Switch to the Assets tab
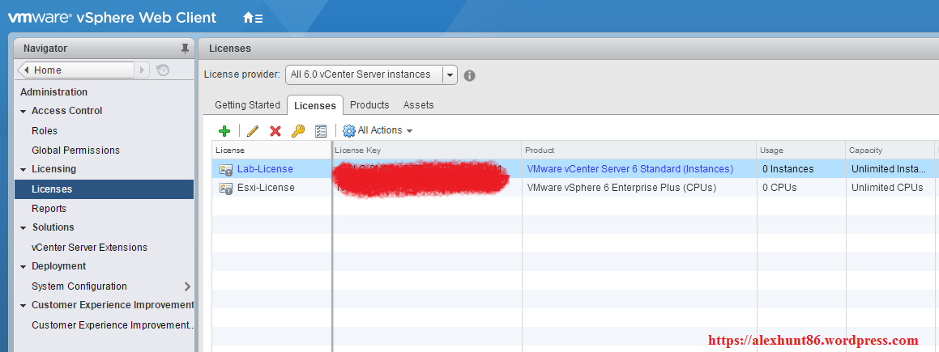 (x=419, y=105)
